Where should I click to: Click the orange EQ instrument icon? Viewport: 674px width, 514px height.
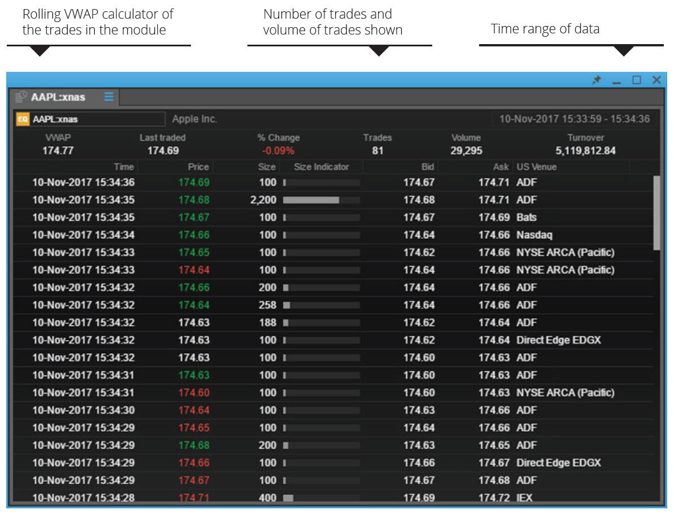(23, 119)
